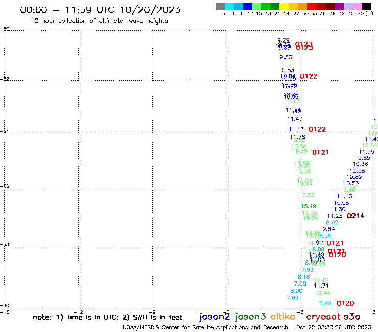Select the blue 12 ft legend swatch

pos(247,6)
